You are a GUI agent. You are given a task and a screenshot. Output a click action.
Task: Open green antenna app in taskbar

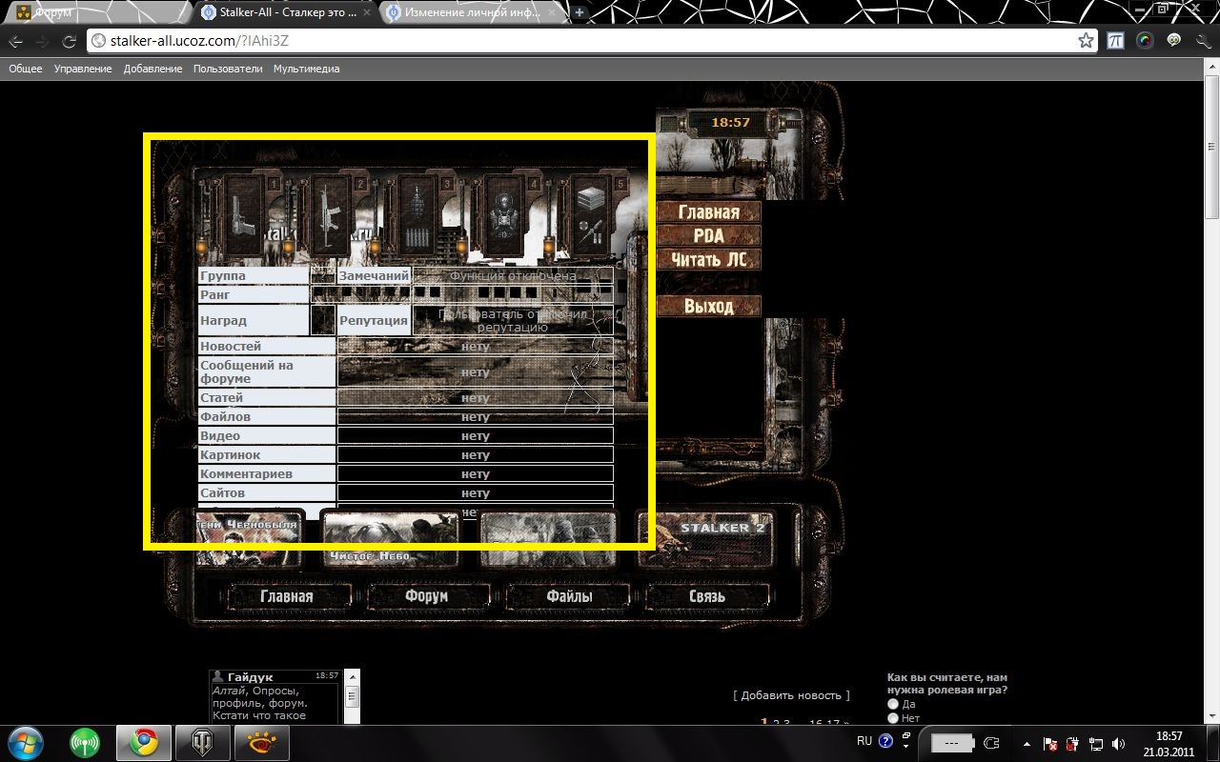(x=85, y=742)
